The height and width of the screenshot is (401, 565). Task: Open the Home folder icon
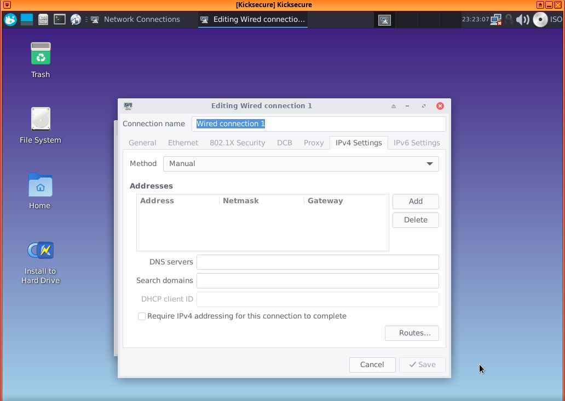coord(40,185)
